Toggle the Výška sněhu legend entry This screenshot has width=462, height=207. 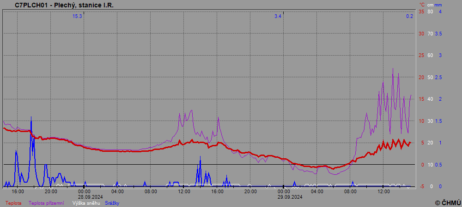tap(85, 203)
